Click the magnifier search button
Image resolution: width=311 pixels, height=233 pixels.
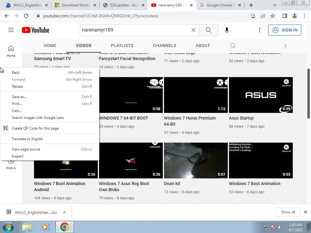point(208,30)
